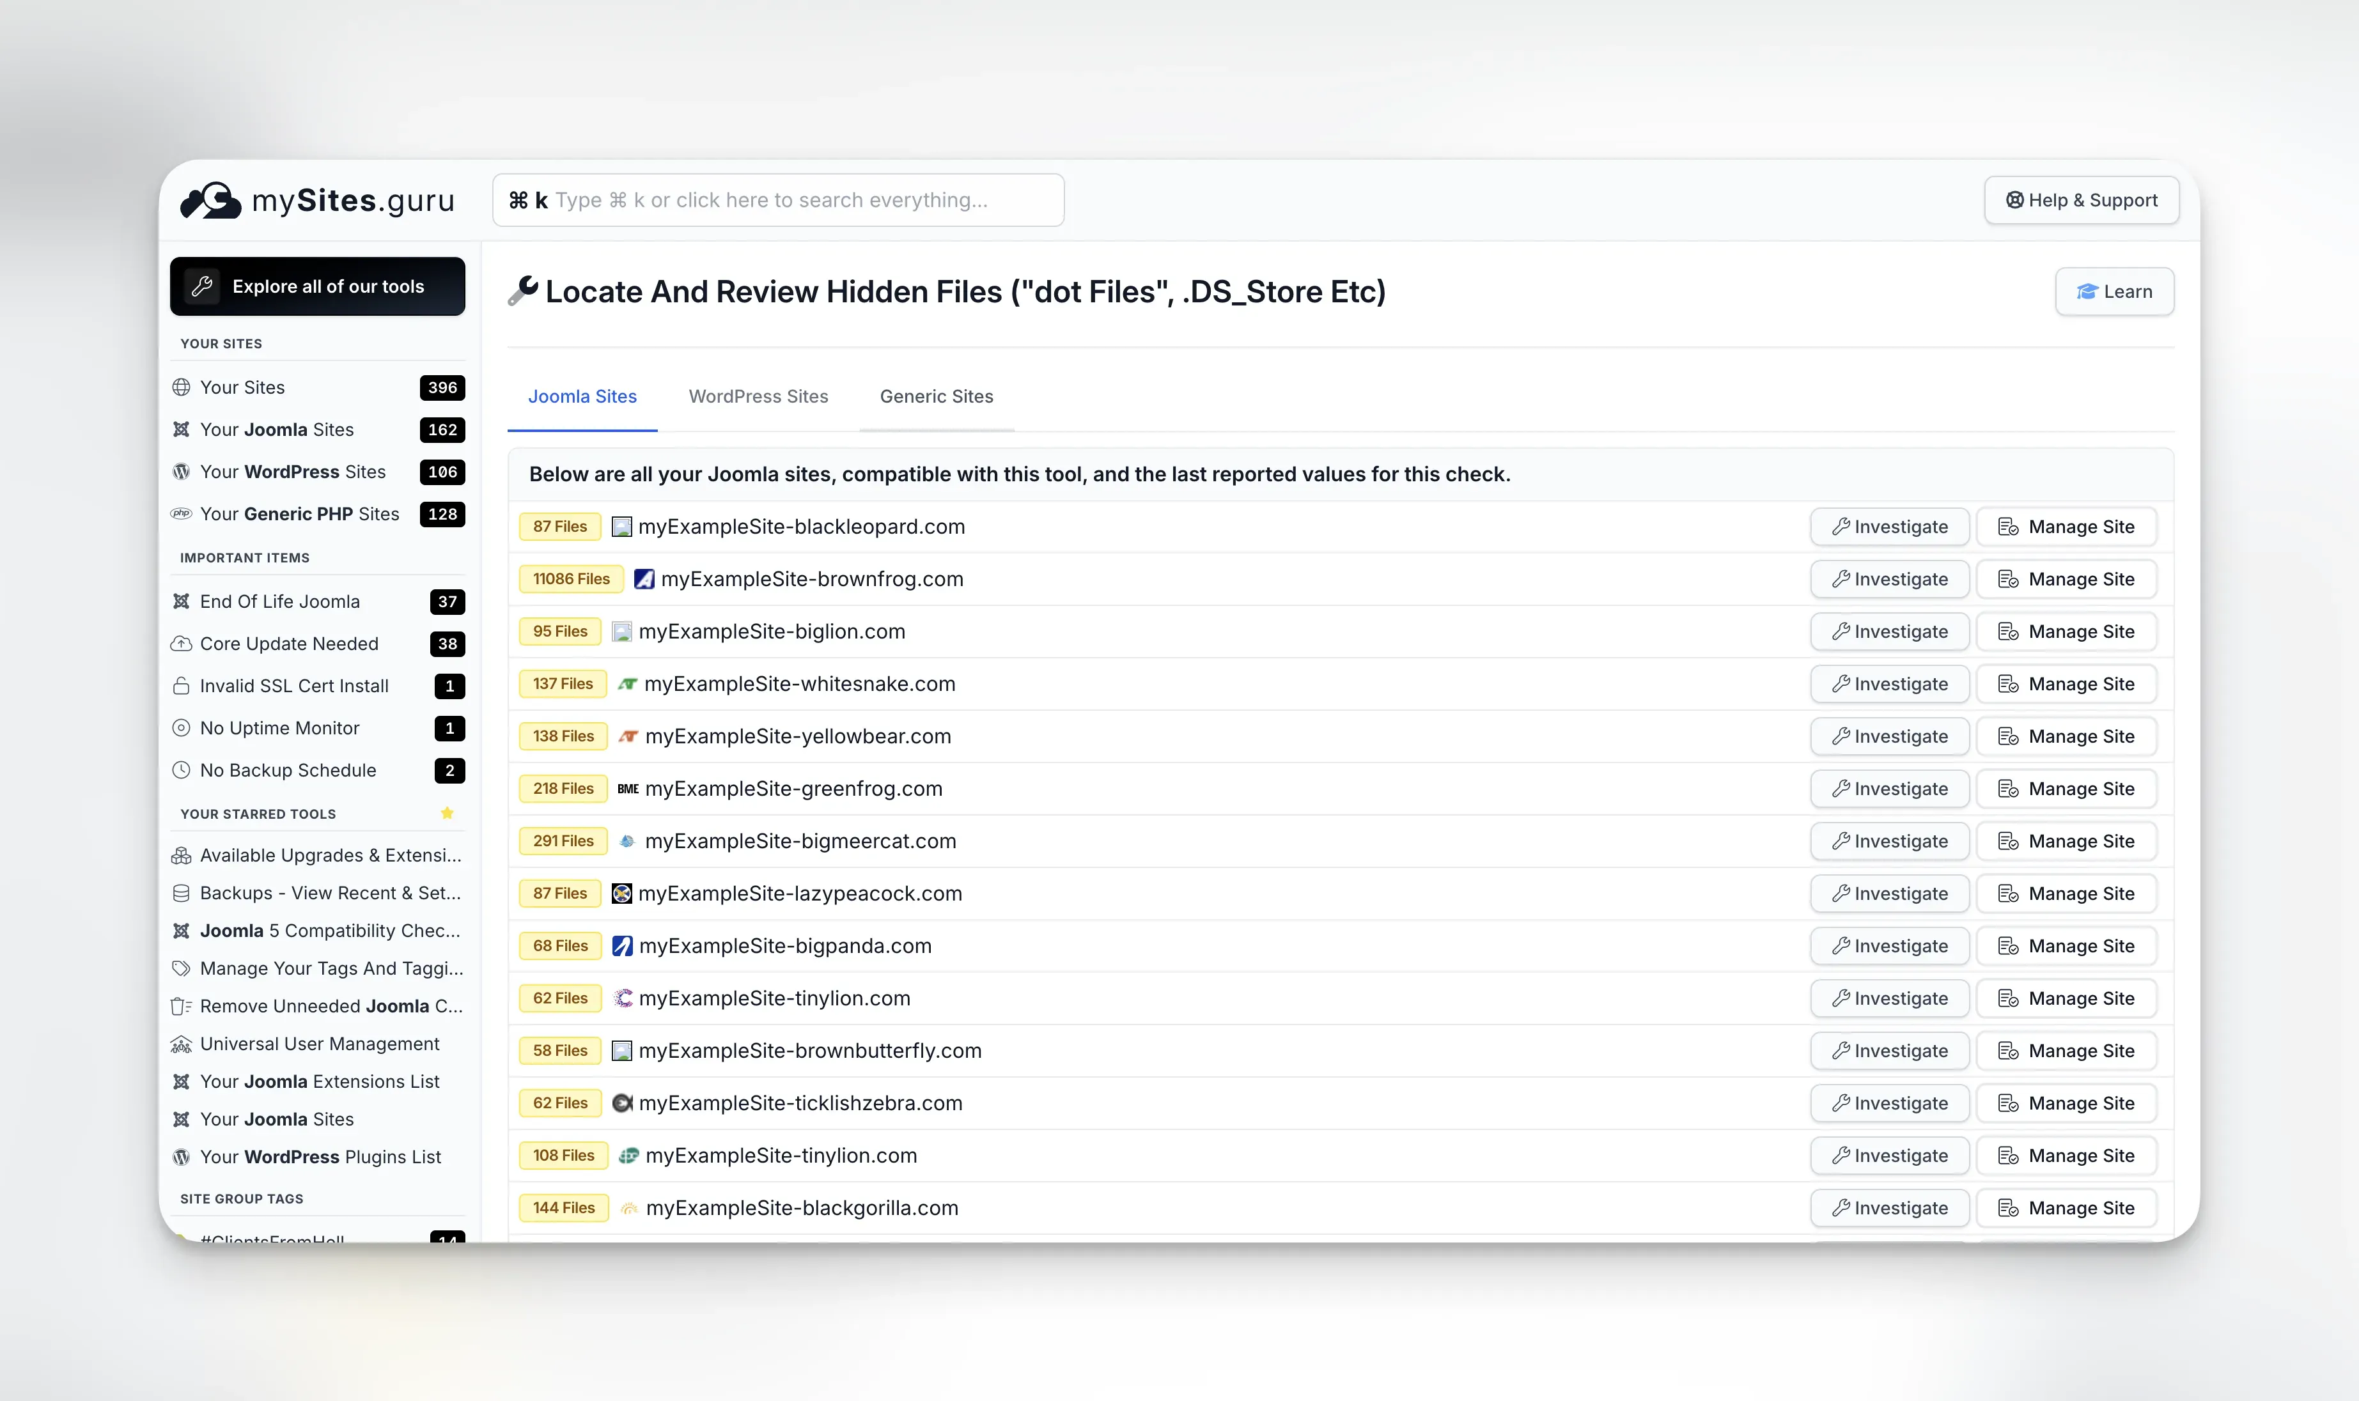This screenshot has width=2359, height=1401.
Task: Click the tag icon beside Manage Your Tags
Action: 182,968
